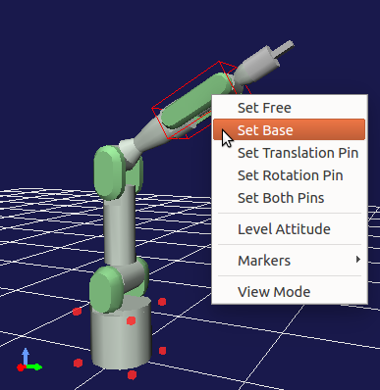
Task: Select the vertical gray arm link
Action: click(x=120, y=225)
